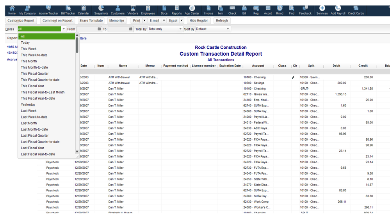Open the Excel button dropdown arrow
390x219 pixels.
coord(182,21)
